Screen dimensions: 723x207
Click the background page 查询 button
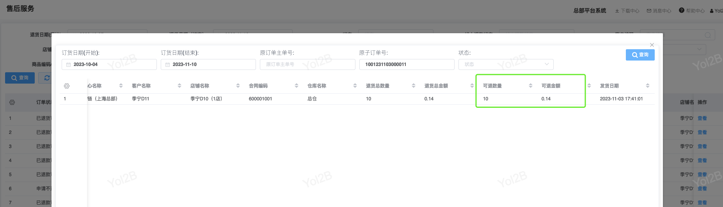point(20,78)
